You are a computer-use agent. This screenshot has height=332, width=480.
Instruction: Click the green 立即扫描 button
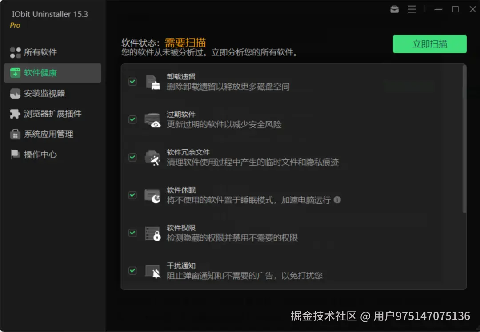tap(429, 44)
